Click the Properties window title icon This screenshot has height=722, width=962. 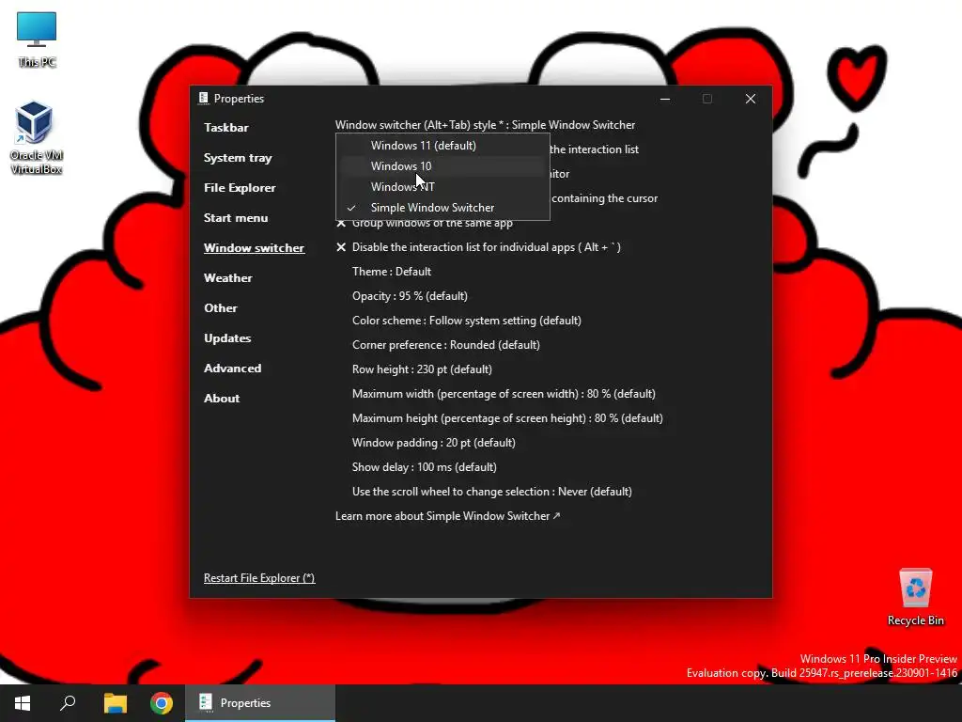point(204,98)
